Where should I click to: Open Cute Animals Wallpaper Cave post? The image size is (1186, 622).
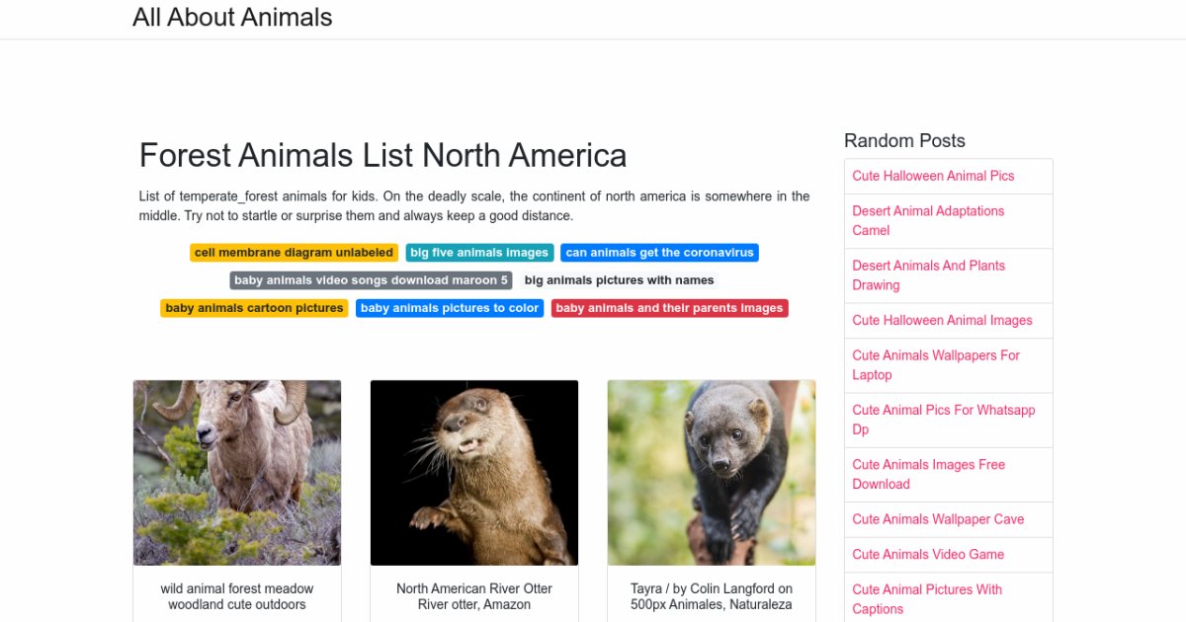938,519
